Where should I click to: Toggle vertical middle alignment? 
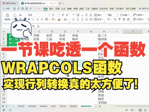tap(78, 15)
